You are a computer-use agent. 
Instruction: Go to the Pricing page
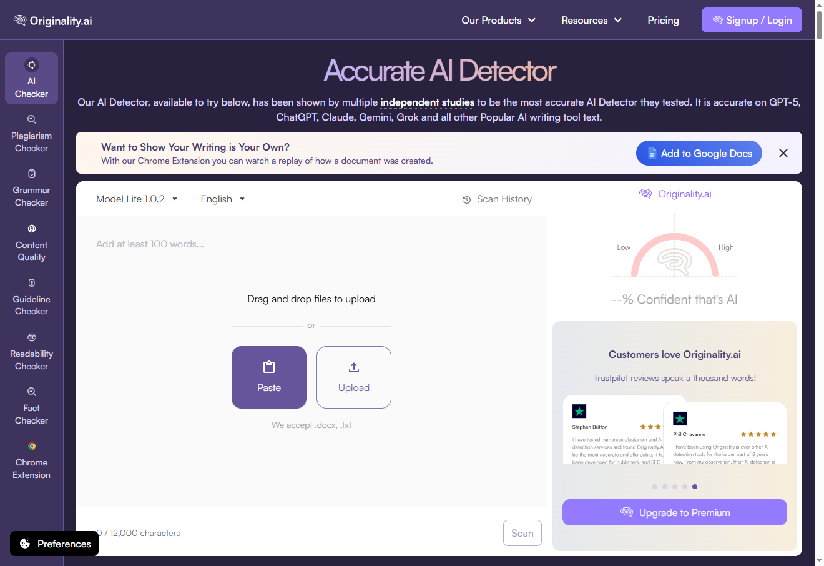tap(663, 21)
